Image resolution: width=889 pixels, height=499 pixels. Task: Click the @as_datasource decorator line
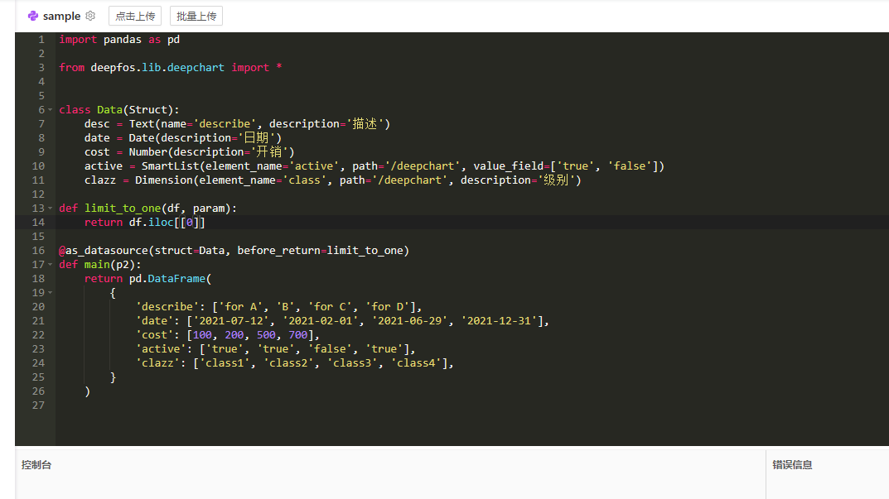pyautogui.click(x=234, y=251)
